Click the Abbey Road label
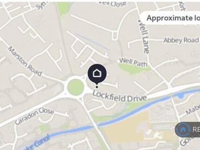Screen dimensions: 200x150 pyautogui.click(x=181, y=40)
